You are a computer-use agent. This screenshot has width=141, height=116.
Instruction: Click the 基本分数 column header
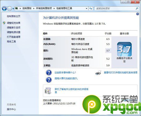point(125,33)
